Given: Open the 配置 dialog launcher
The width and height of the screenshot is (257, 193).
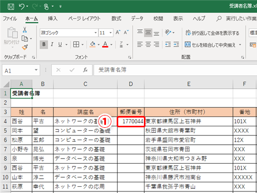Looking at the screenshot, I should point(243,57).
